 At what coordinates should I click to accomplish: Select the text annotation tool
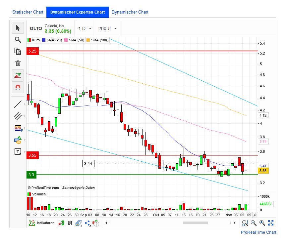pos(18,151)
